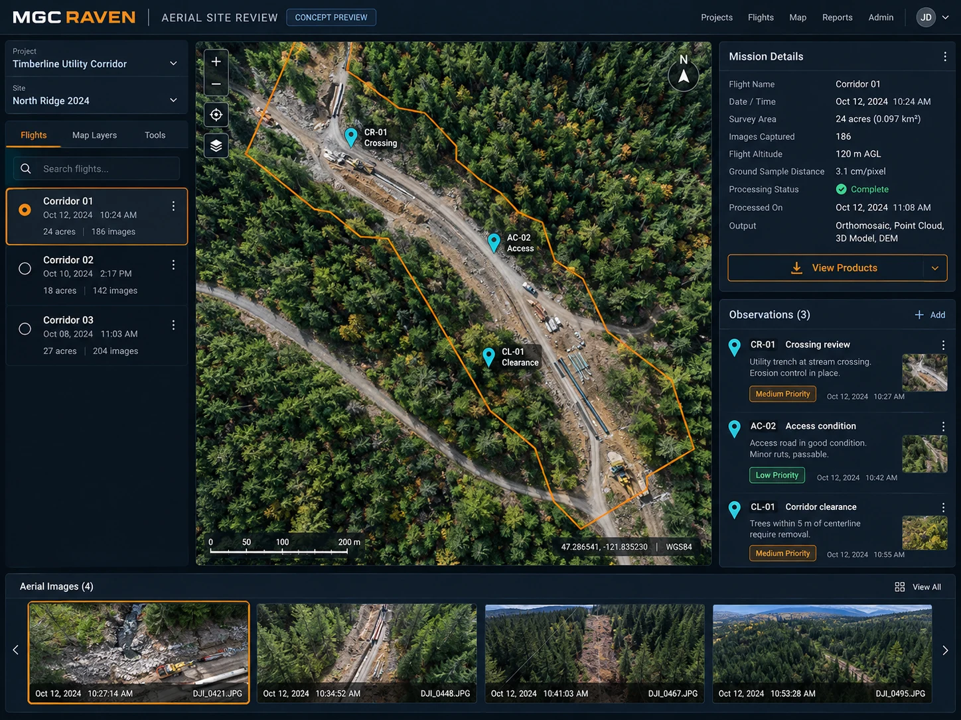Open the JD user account menu
The width and height of the screenshot is (961, 720).
point(933,17)
